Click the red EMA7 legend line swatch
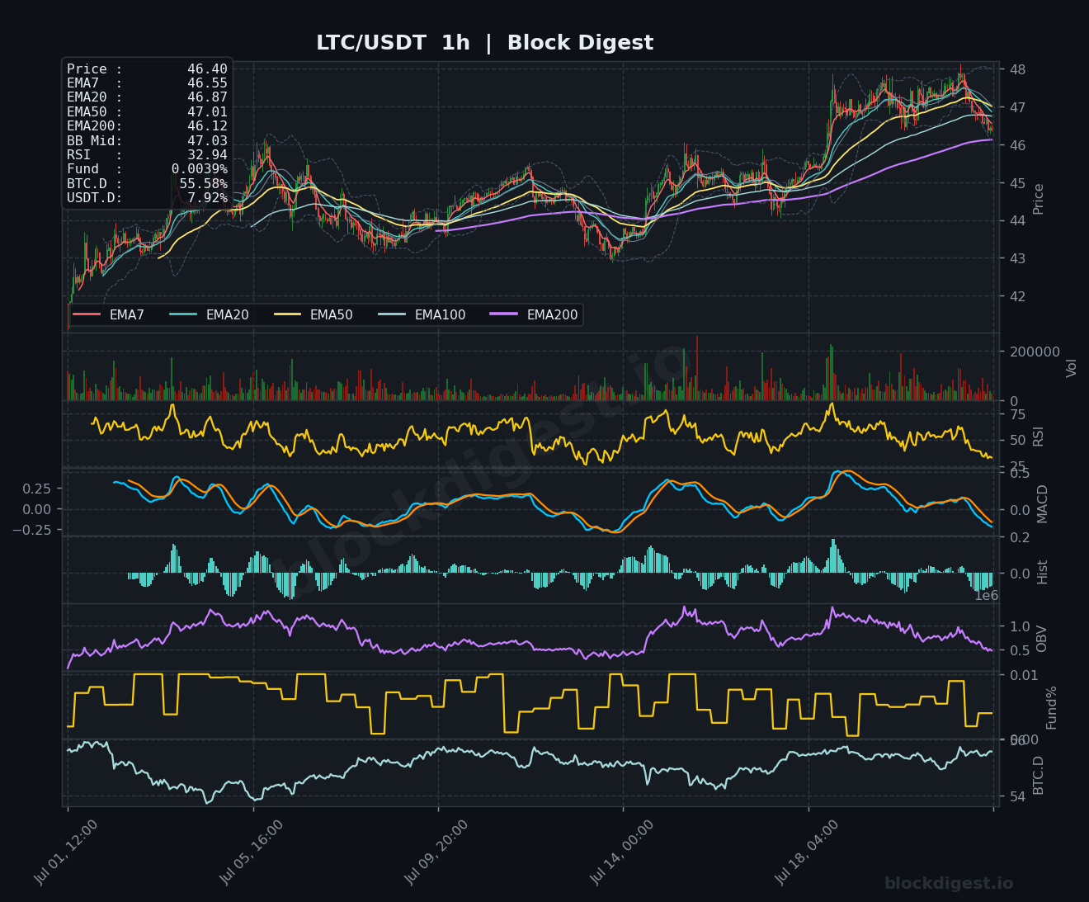This screenshot has height=902, width=1089. coord(87,315)
